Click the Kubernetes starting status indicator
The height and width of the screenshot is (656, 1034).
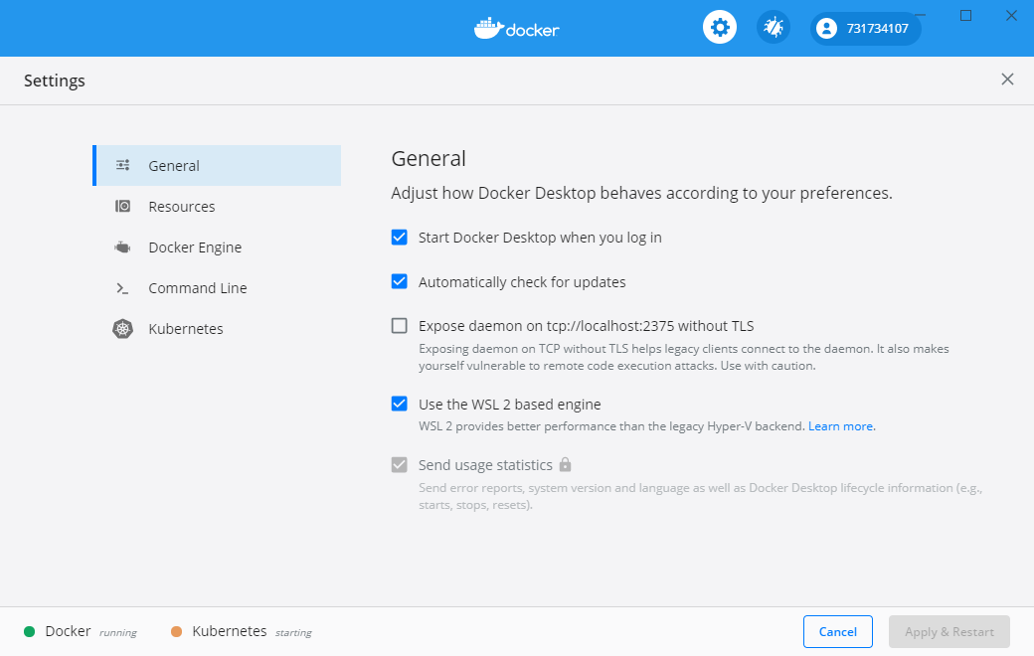(177, 631)
